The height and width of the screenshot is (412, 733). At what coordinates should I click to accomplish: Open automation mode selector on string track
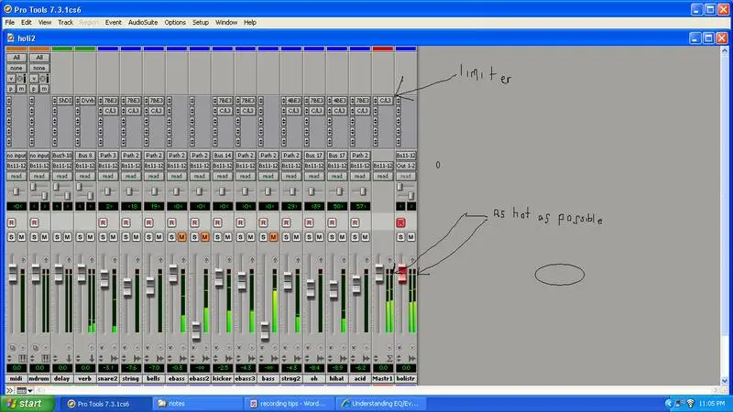pyautogui.click(x=131, y=175)
